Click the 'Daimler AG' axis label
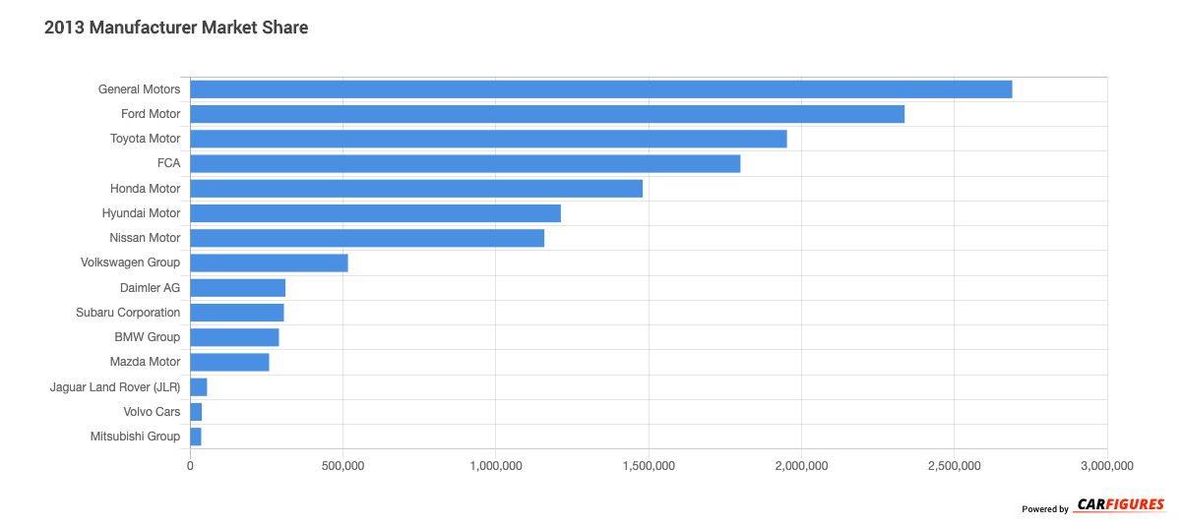 click(x=150, y=288)
